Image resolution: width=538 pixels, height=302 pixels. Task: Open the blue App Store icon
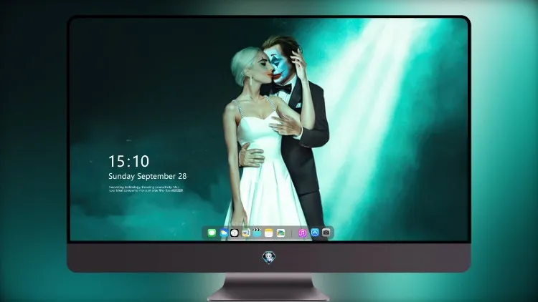[315, 233]
